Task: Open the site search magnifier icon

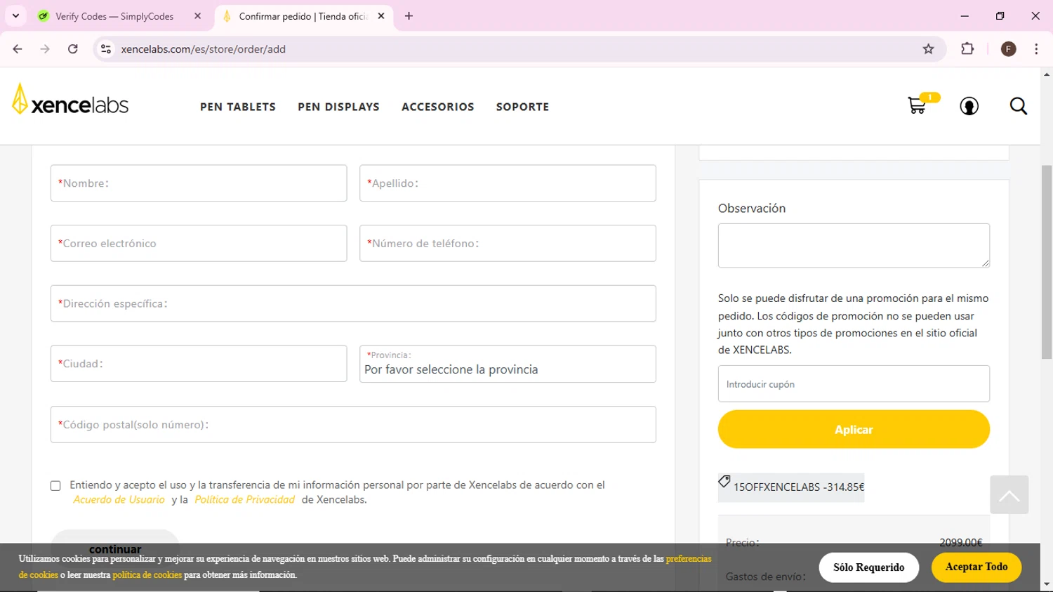Action: coord(1019,106)
